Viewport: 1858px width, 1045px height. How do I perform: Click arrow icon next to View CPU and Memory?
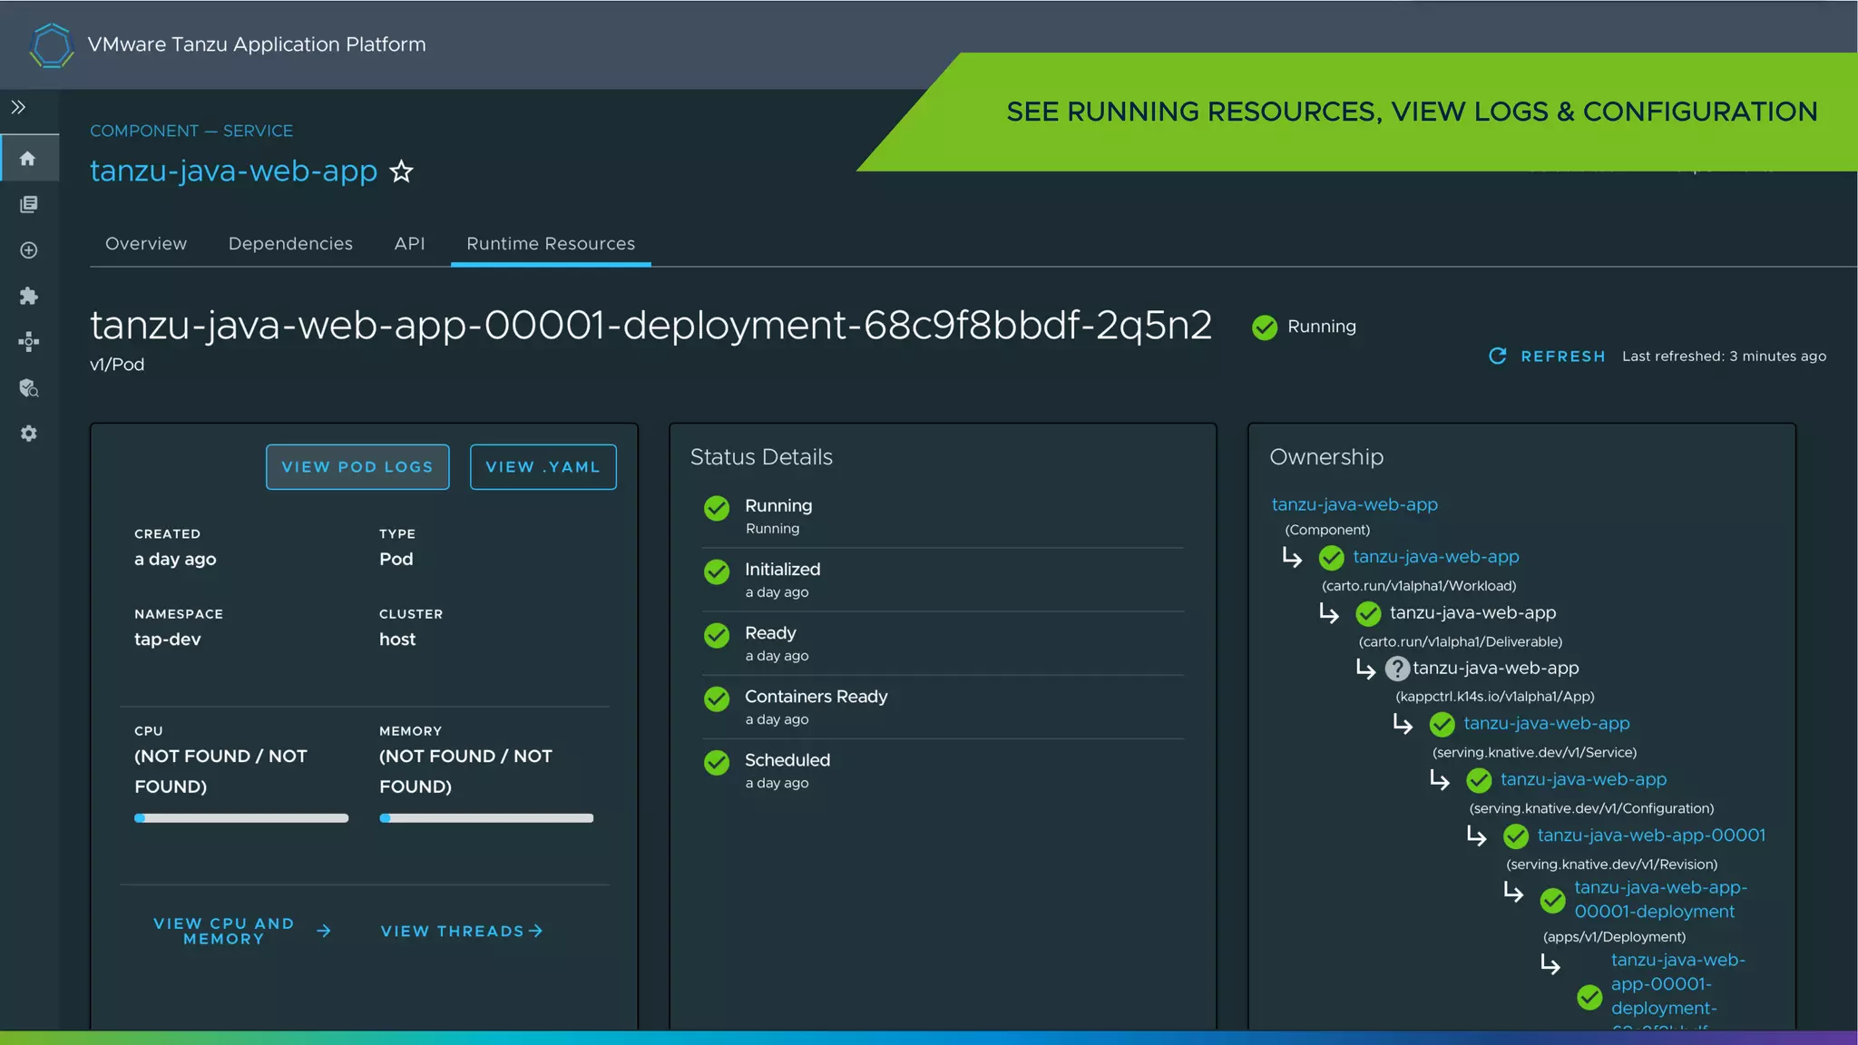point(324,931)
